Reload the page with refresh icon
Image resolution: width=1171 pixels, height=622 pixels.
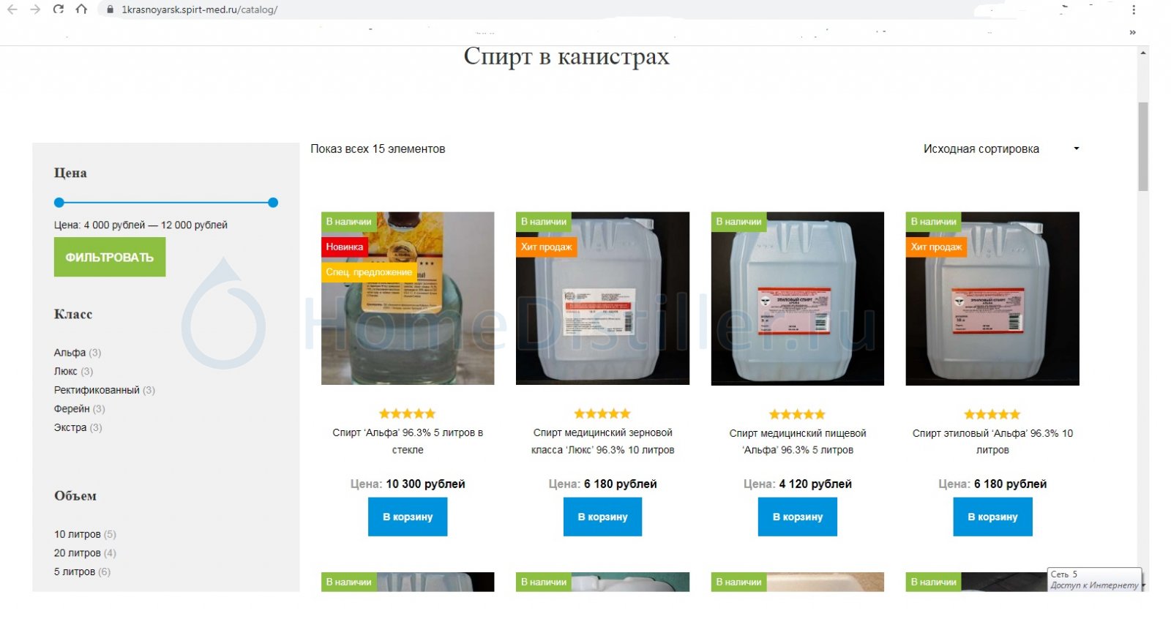pyautogui.click(x=59, y=10)
